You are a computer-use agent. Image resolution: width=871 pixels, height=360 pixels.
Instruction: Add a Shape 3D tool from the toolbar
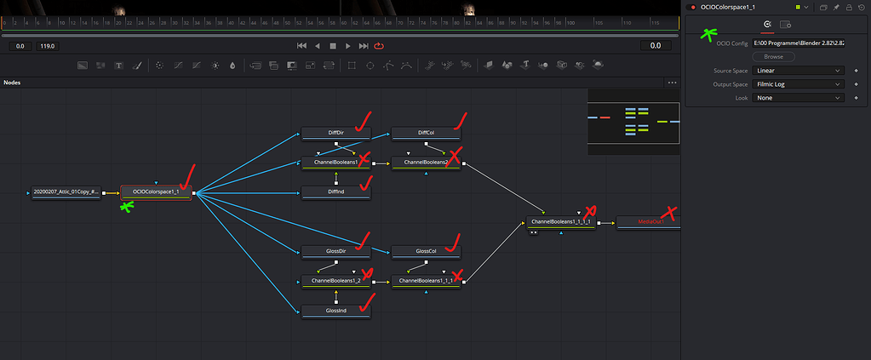coord(507,65)
